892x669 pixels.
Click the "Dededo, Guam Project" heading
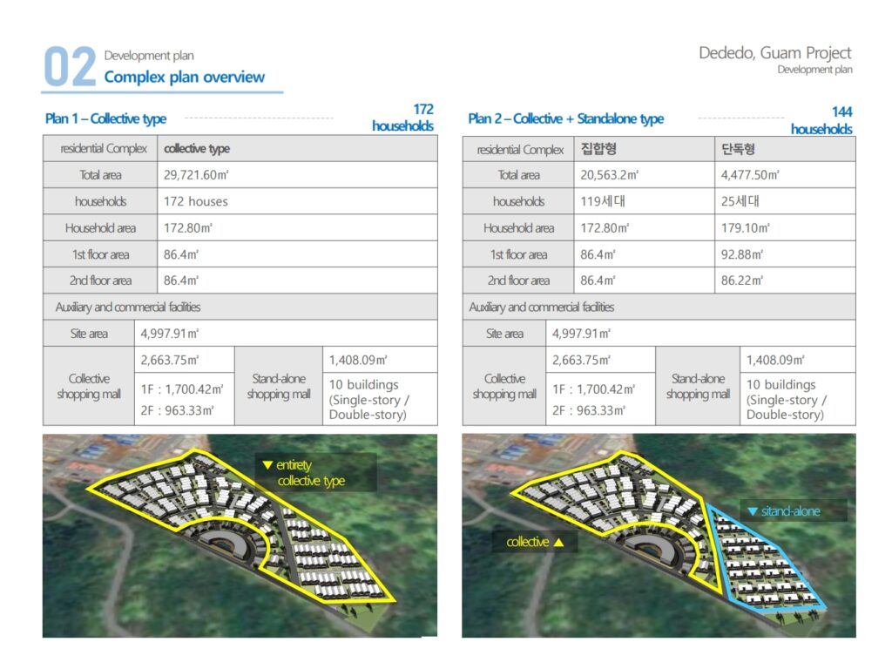(x=774, y=53)
